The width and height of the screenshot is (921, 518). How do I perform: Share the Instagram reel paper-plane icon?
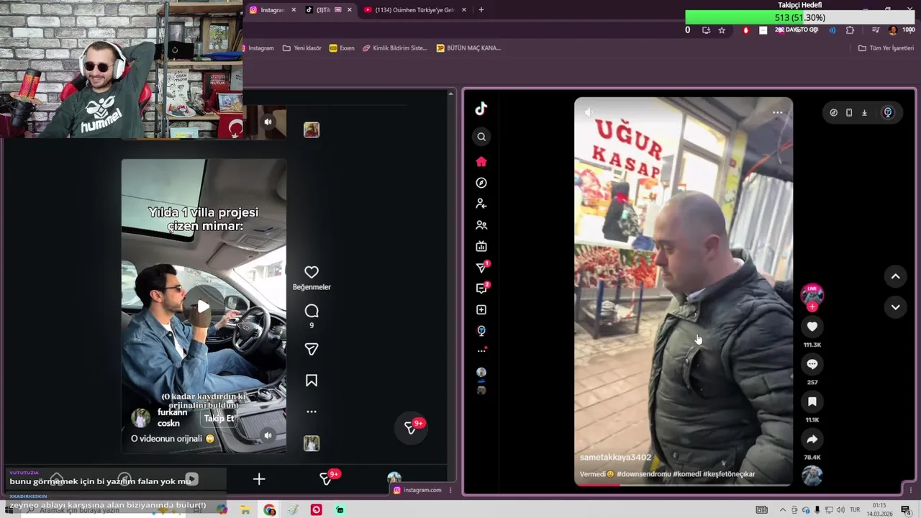pos(312,349)
